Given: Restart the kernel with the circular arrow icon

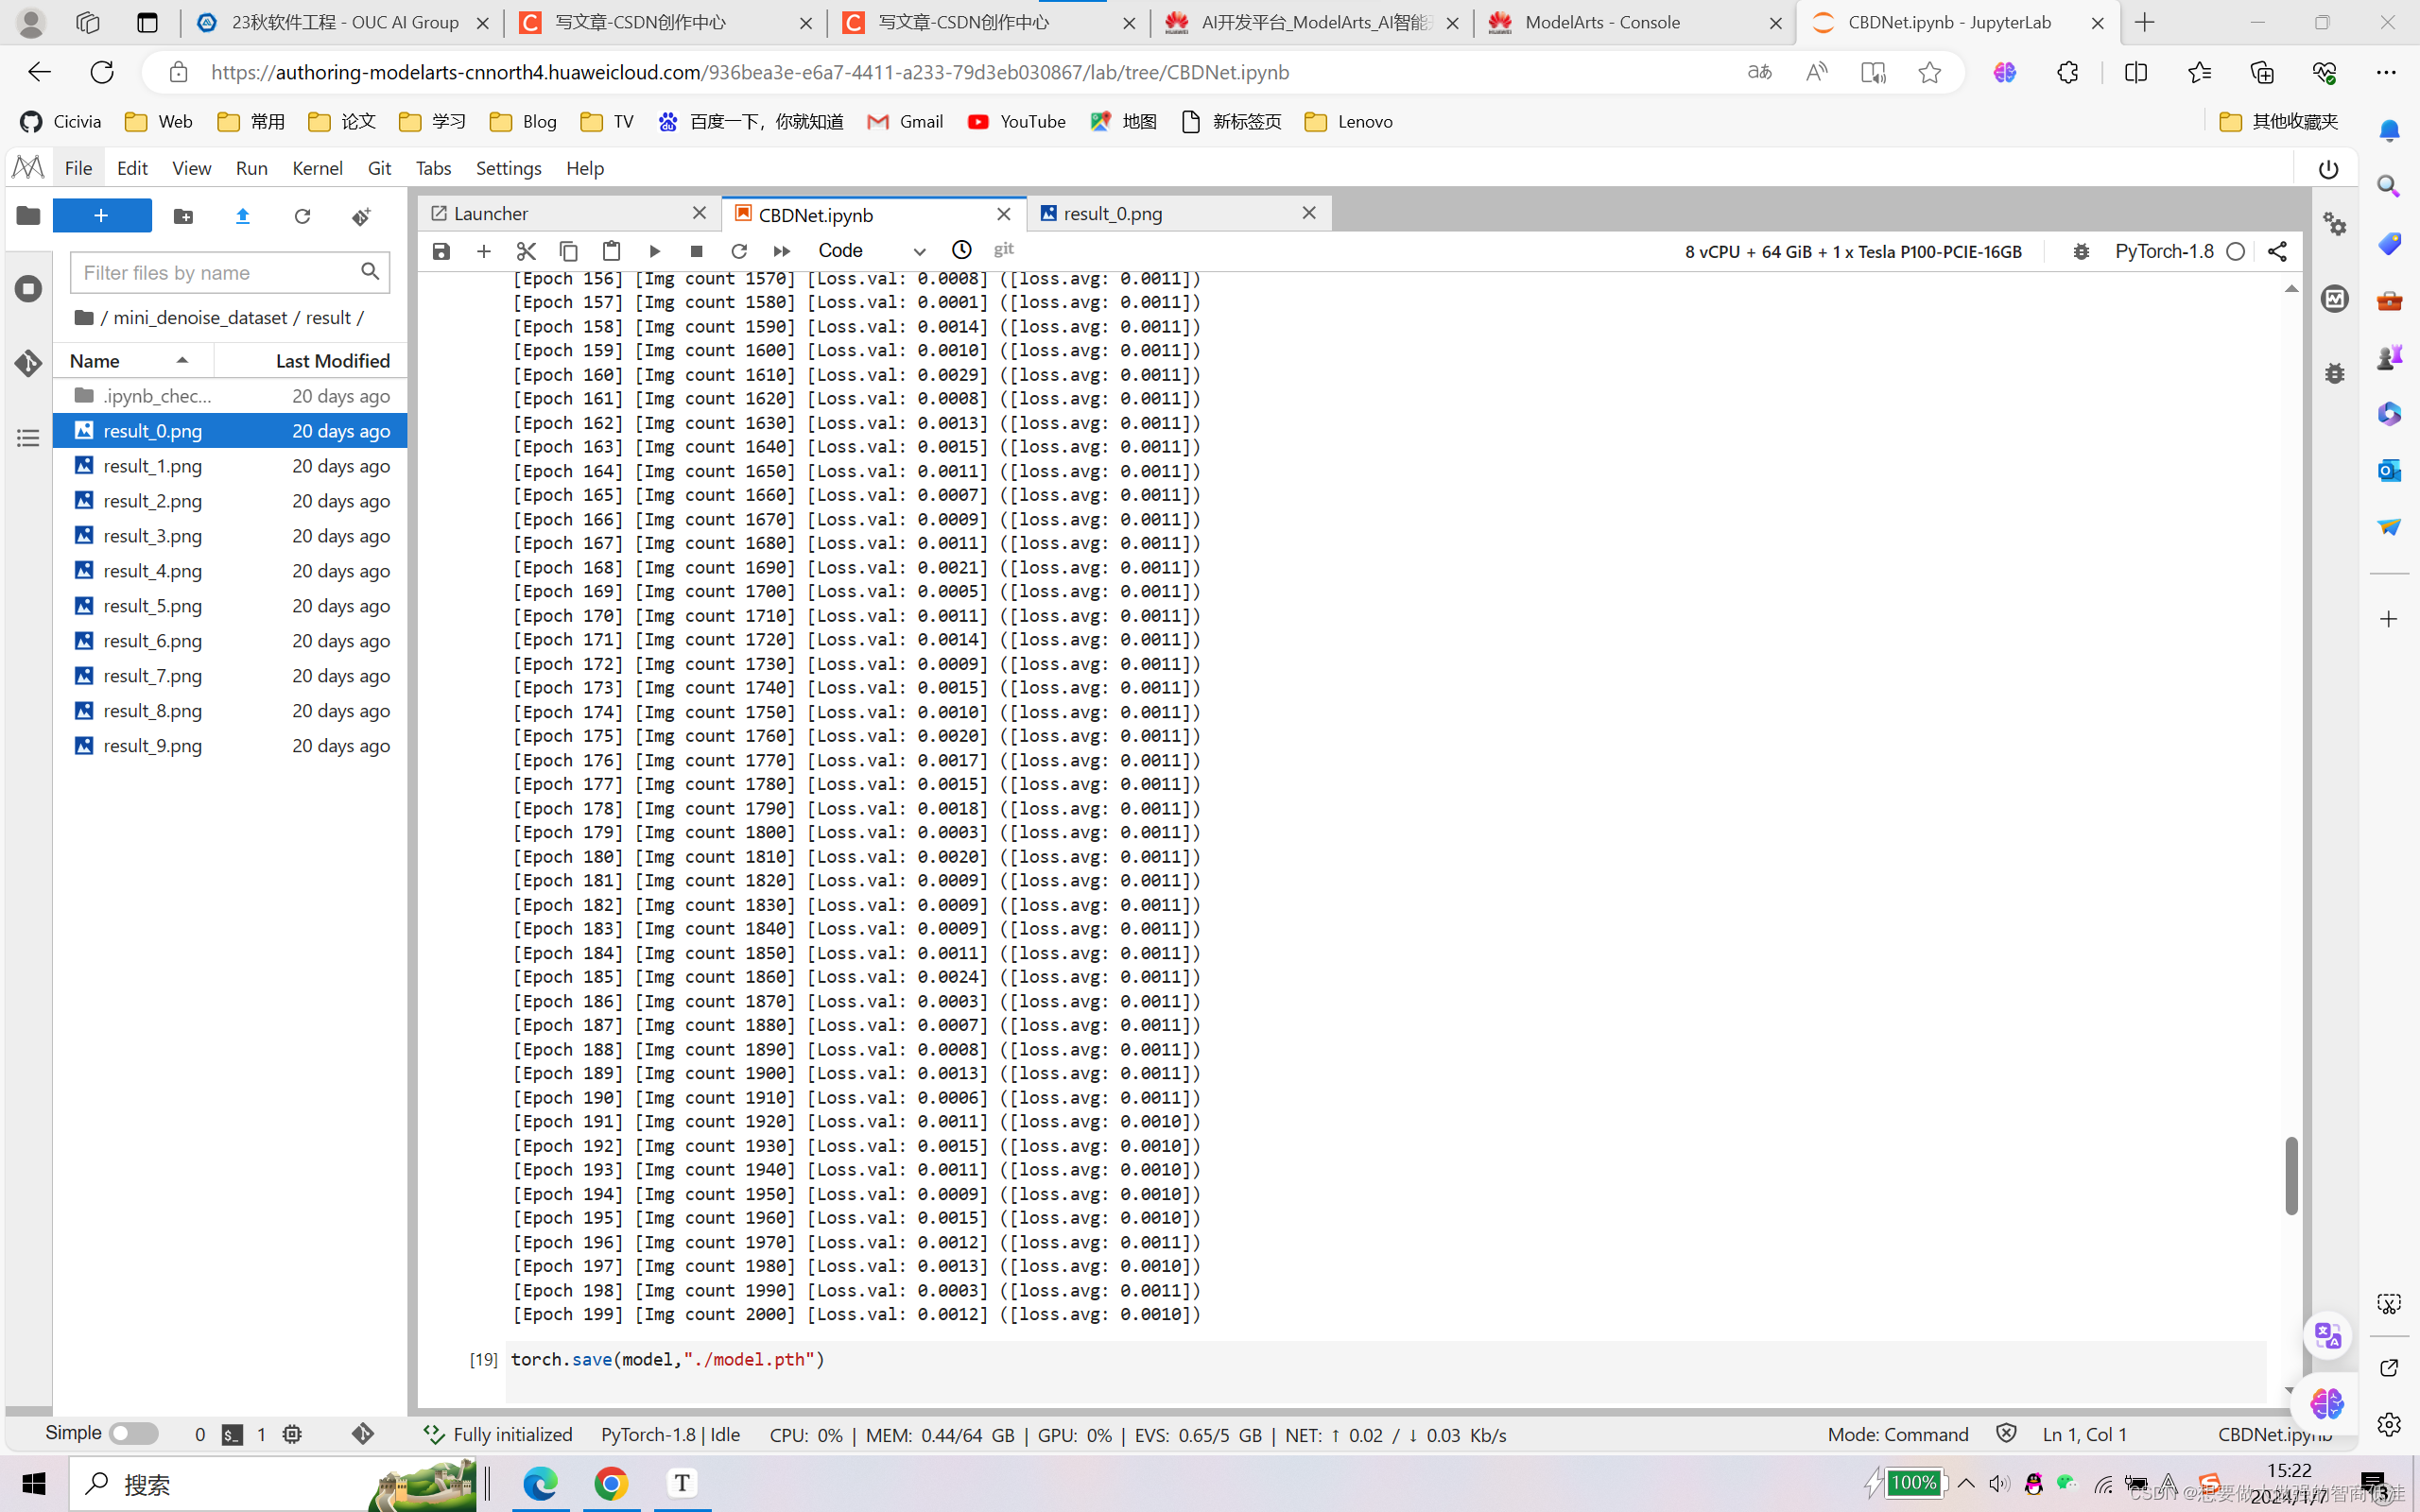Looking at the screenshot, I should [x=739, y=251].
